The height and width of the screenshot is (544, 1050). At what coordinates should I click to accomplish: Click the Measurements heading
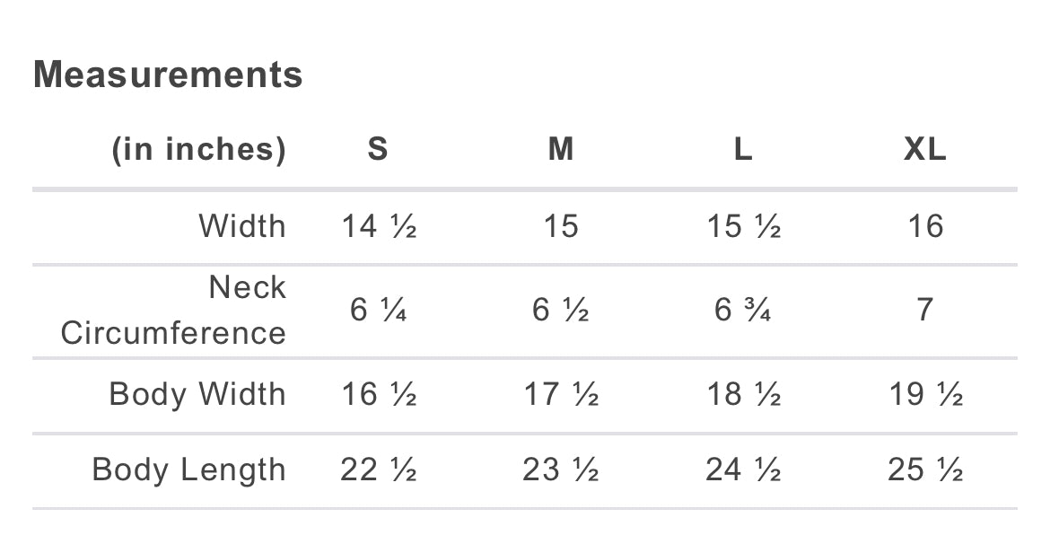coord(168,75)
